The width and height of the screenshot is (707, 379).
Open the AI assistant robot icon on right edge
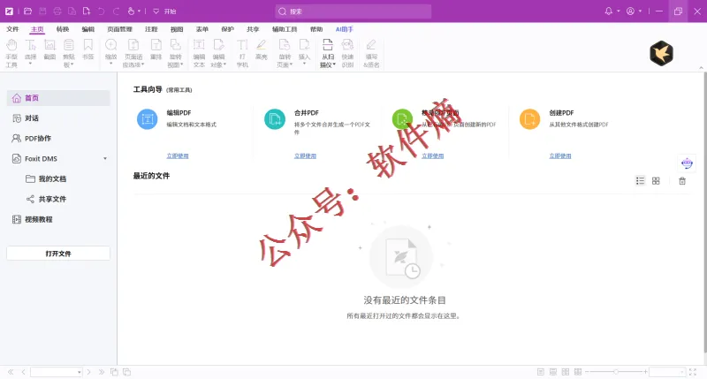click(x=687, y=163)
